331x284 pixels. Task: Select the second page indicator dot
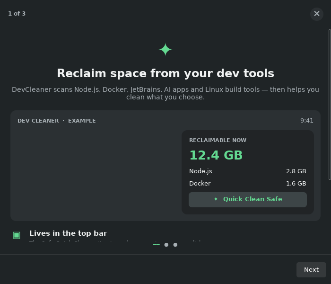point(166,245)
